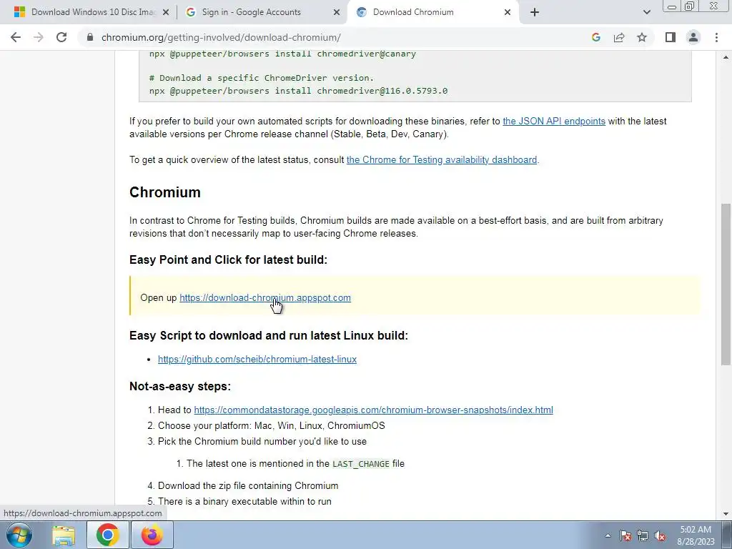Open the Action Center flag icon

pyautogui.click(x=625, y=535)
